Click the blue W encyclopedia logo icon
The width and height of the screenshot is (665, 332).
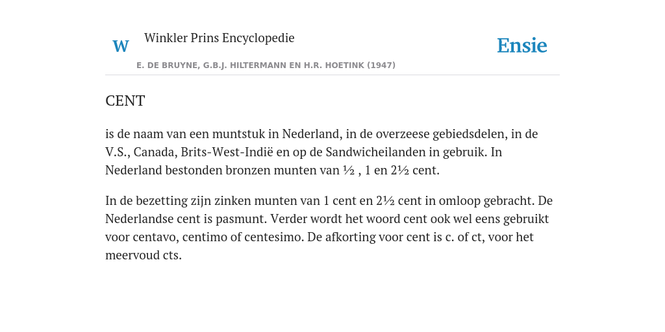point(121,46)
